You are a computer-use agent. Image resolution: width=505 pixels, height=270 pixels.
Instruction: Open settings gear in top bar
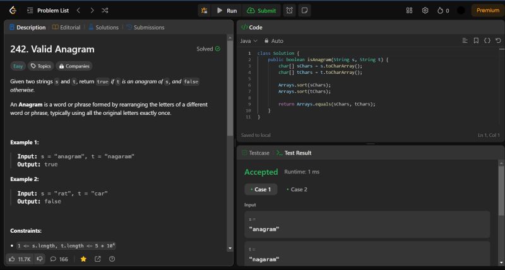[425, 10]
